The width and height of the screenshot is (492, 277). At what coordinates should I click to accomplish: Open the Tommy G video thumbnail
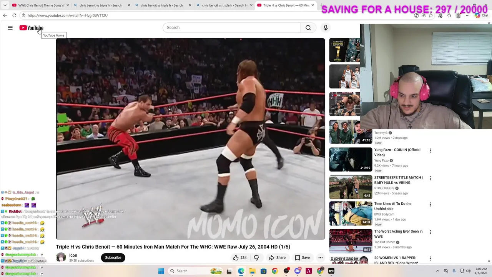[x=351, y=132]
